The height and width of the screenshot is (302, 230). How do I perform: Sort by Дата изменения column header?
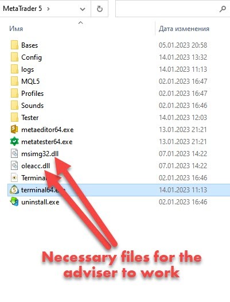tap(184, 29)
